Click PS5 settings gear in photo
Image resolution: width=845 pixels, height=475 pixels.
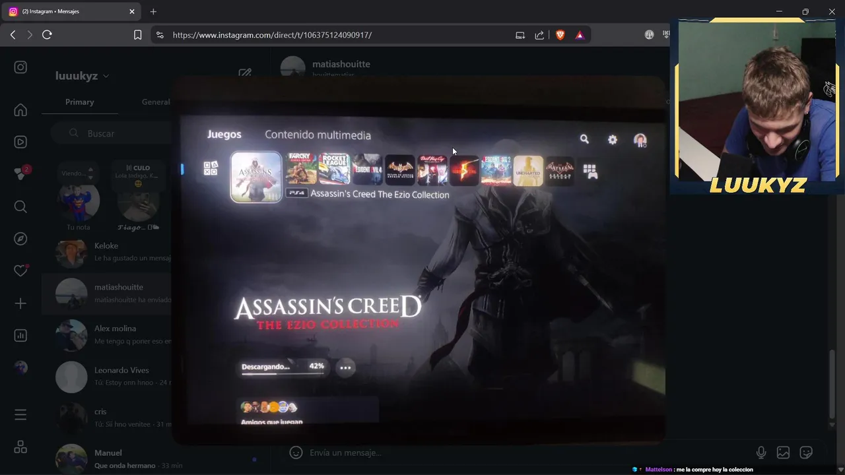pyautogui.click(x=613, y=140)
